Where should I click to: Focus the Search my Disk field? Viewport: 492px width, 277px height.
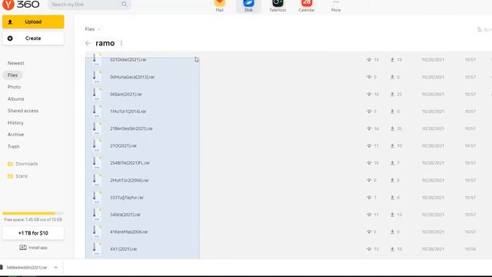(x=89, y=5)
